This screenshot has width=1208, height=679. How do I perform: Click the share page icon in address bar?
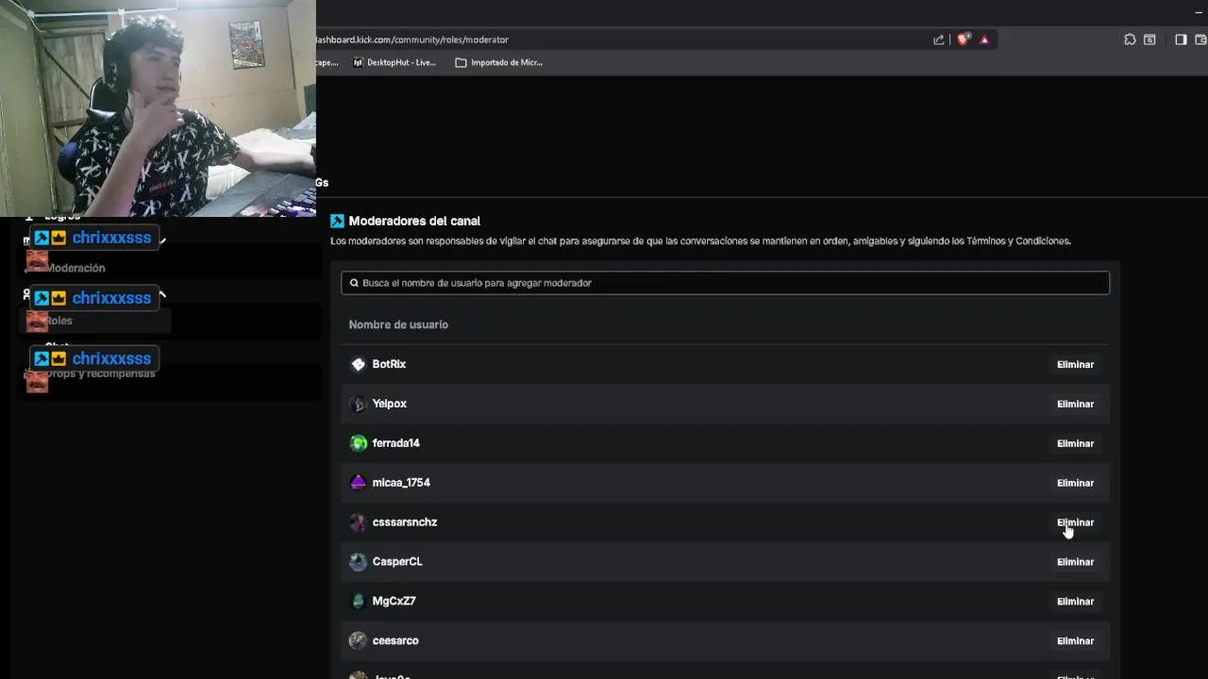pyautogui.click(x=938, y=40)
